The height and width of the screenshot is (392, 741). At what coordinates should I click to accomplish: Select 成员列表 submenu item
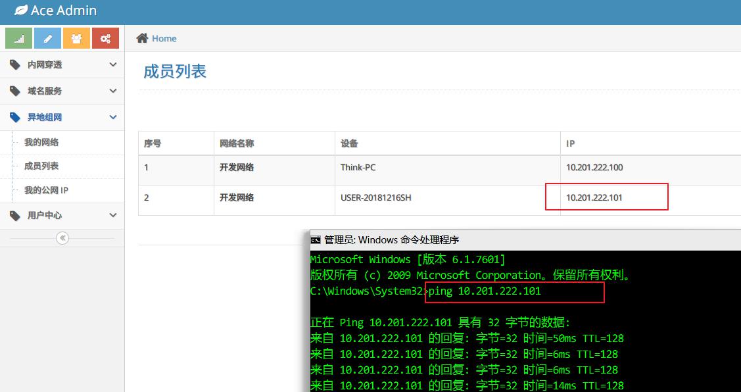click(x=41, y=166)
